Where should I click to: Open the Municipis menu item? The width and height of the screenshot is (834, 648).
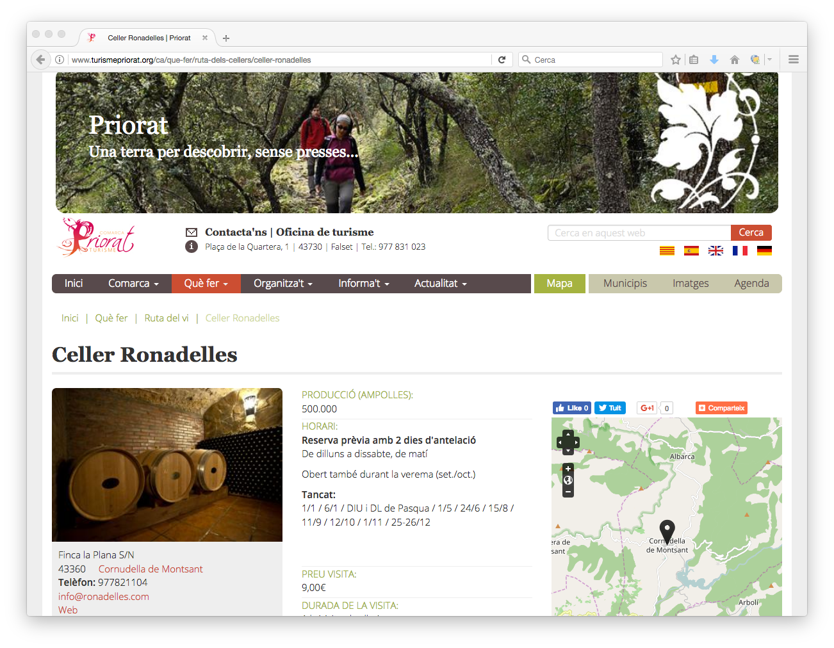[x=625, y=284]
